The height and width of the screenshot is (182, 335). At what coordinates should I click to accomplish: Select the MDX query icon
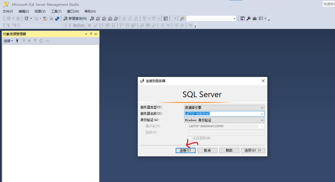(98, 18)
